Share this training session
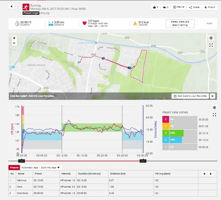Image resolution: width=221 pixels, height=200 pixels. pos(194,7)
